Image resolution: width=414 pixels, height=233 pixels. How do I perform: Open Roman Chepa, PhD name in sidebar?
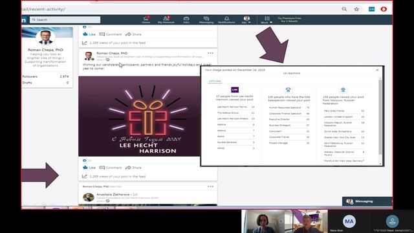45,50
